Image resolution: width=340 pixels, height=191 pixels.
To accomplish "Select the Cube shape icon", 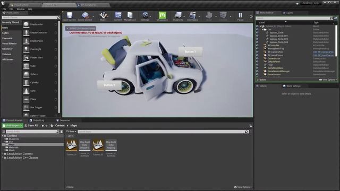I will point(26,66).
